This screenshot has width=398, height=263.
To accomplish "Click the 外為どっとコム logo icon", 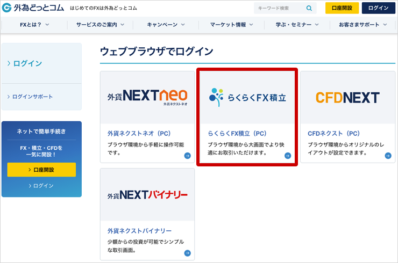I will 7,8.
